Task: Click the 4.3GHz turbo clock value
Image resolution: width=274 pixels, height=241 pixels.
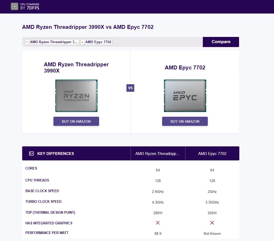Action: 158,202
